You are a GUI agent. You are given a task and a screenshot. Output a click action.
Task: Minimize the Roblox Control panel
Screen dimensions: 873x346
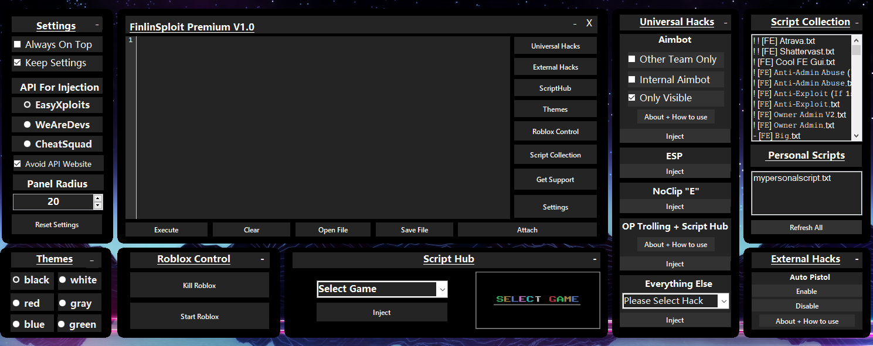tap(262, 259)
